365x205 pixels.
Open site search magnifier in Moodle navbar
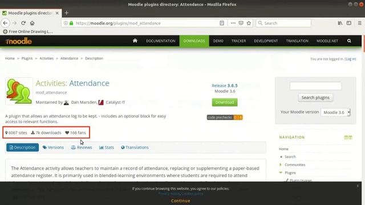pos(349,40)
